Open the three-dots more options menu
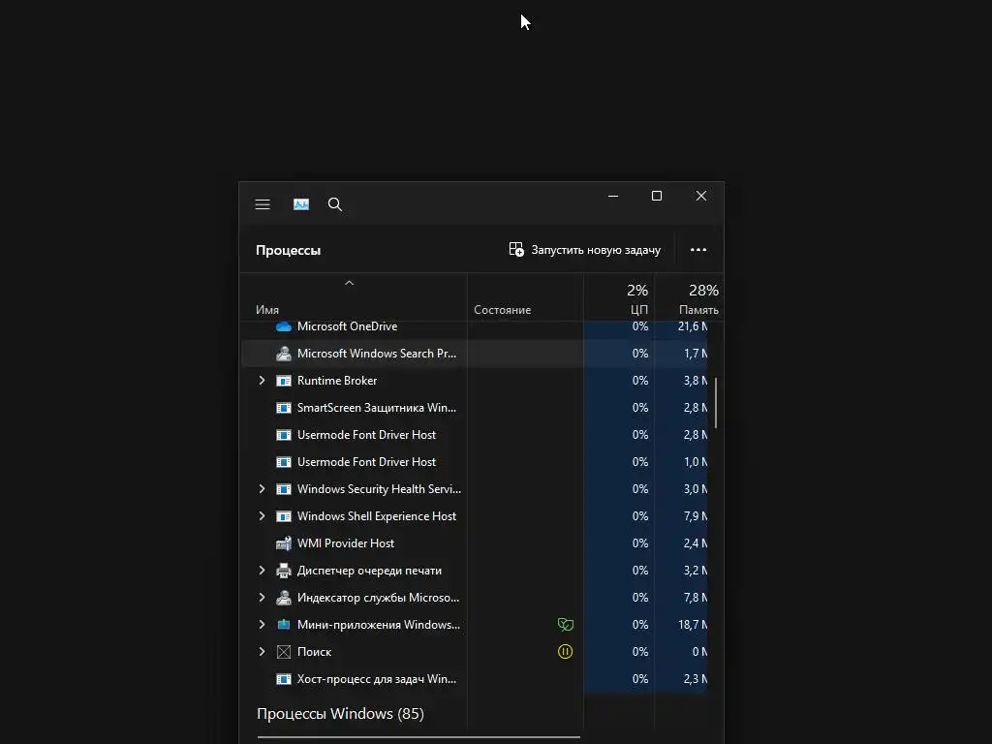The height and width of the screenshot is (744, 992). [x=698, y=249]
